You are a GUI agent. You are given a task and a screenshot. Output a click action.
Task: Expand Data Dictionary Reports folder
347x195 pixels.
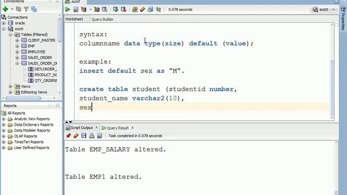point(4,125)
